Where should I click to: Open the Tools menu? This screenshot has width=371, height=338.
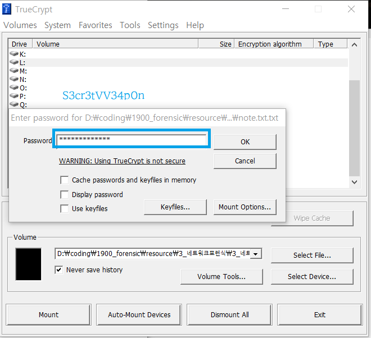(130, 25)
